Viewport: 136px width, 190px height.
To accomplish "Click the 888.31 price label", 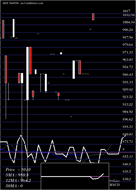I will [x=128, y=127].
